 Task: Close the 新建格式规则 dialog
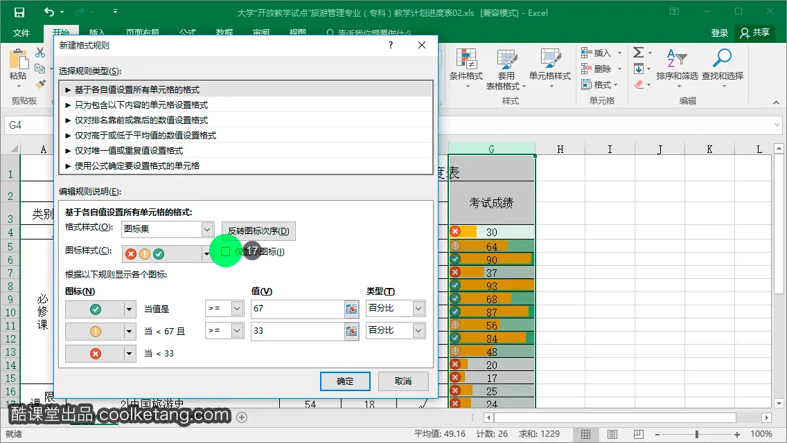422,45
